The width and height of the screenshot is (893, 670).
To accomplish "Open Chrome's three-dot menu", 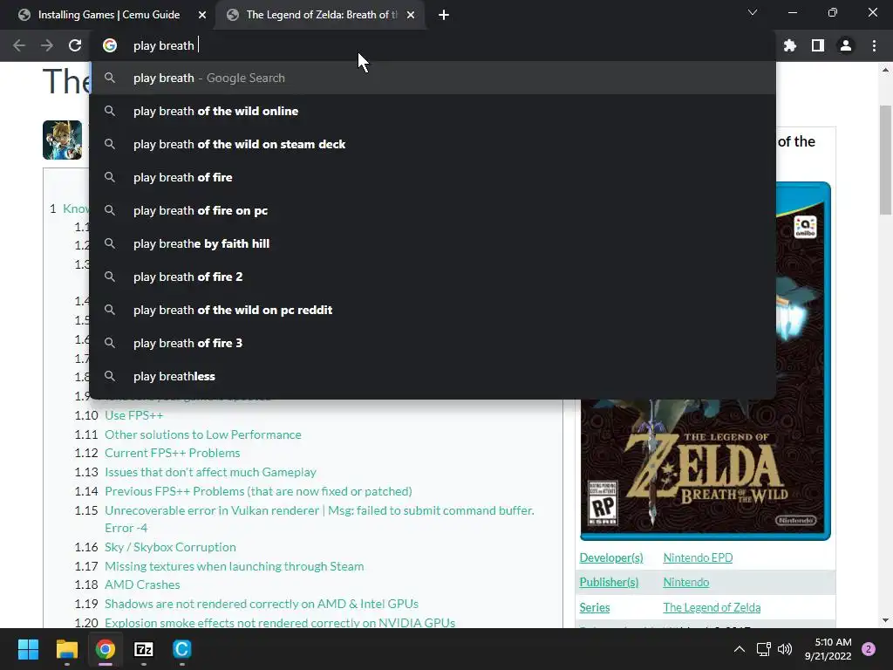I will tap(874, 45).
